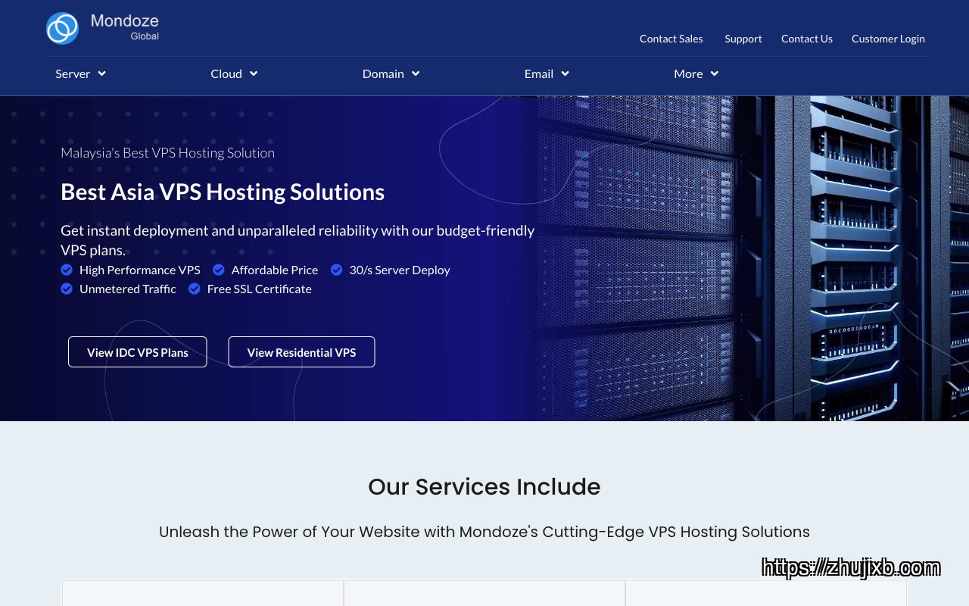Expand the Server dropdown chevron
This screenshot has width=969, height=606.
coord(101,73)
